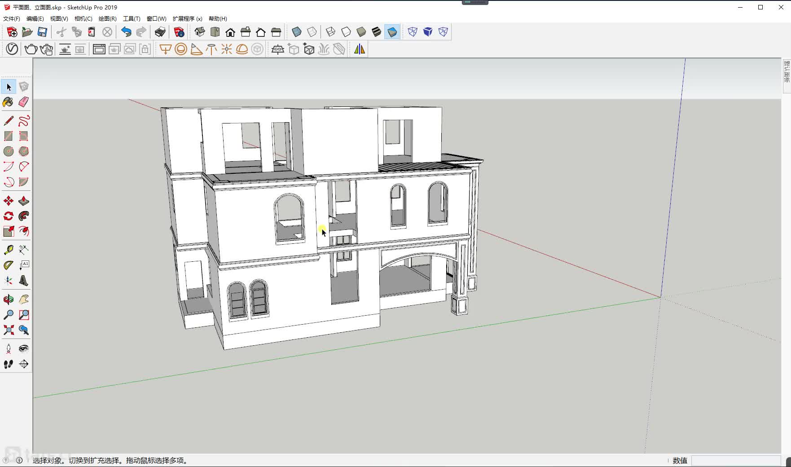Open the 窗口(W) menu
This screenshot has width=791, height=467.
tap(156, 19)
